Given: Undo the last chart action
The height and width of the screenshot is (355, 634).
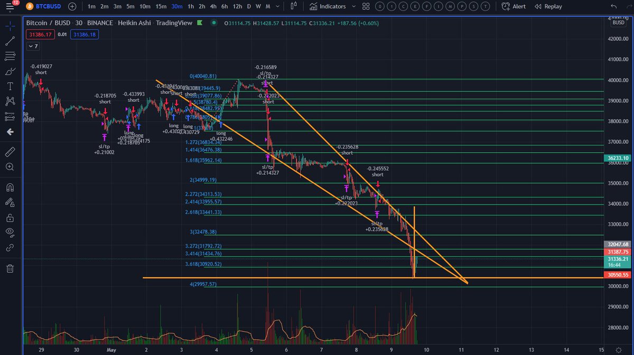Looking at the screenshot, I should (613, 6).
